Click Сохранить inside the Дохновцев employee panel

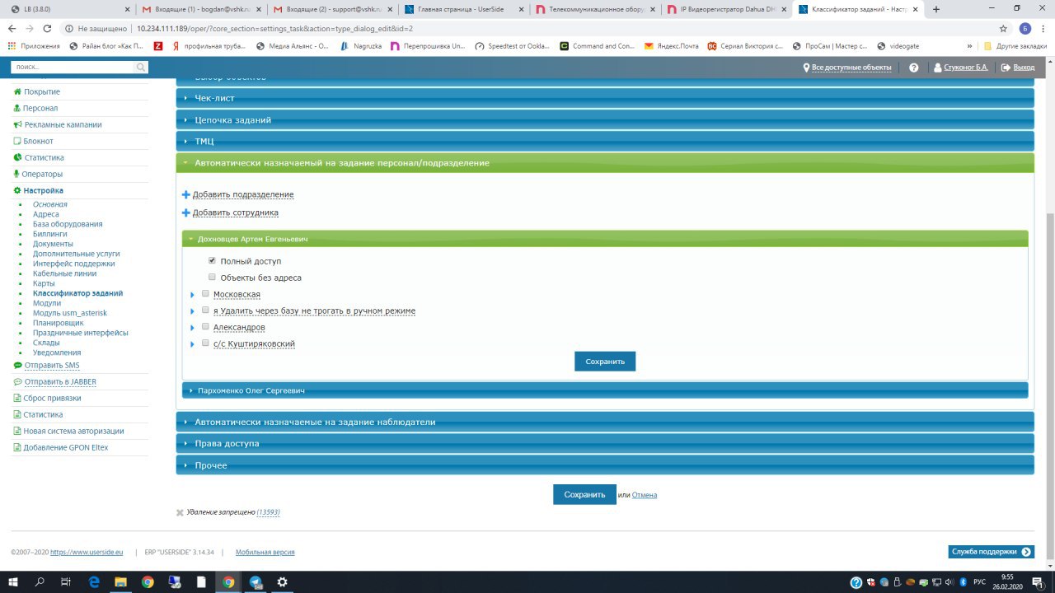(x=605, y=361)
